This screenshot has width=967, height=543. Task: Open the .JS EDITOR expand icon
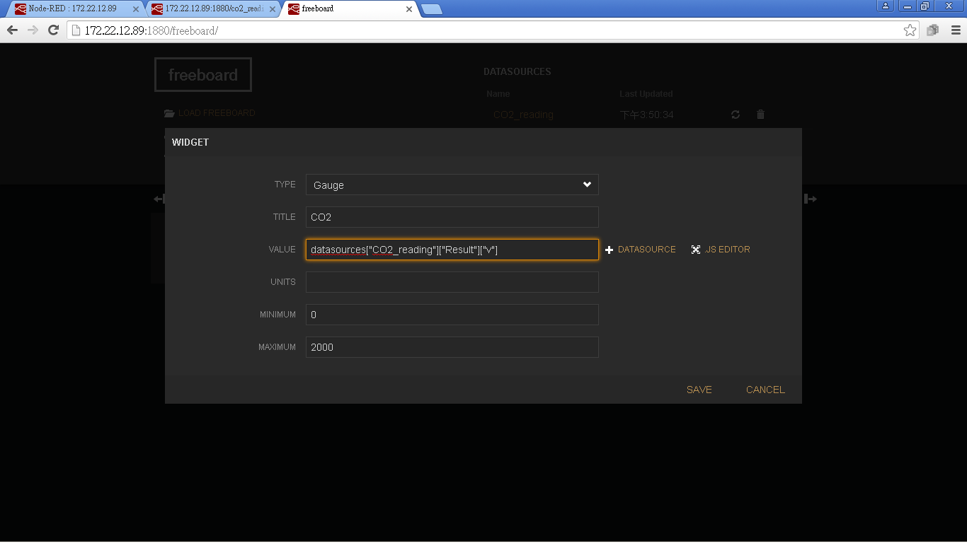(x=696, y=250)
